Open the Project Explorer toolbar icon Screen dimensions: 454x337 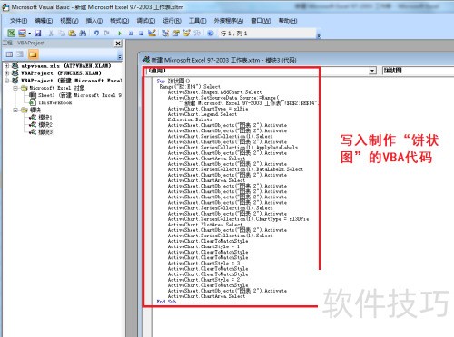165,33
